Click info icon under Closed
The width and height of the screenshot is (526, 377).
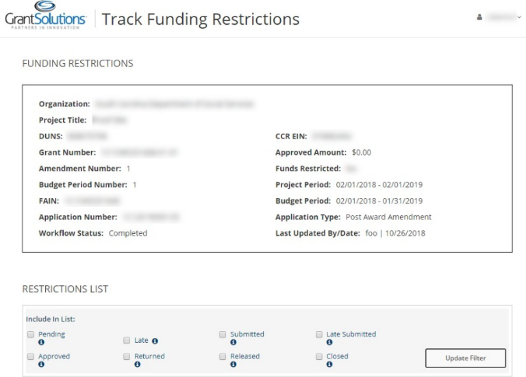329,364
